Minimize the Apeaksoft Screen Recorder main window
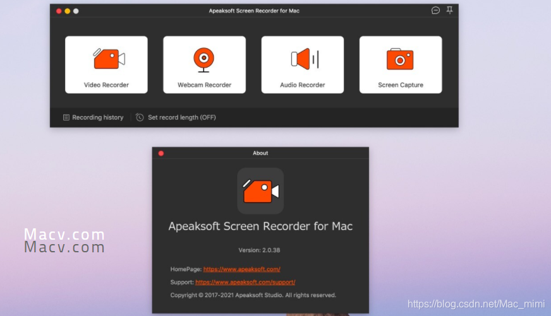 tap(68, 11)
